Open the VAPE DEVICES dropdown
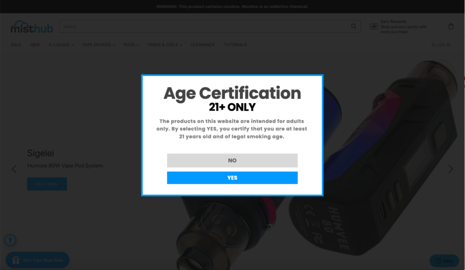 click(x=98, y=44)
